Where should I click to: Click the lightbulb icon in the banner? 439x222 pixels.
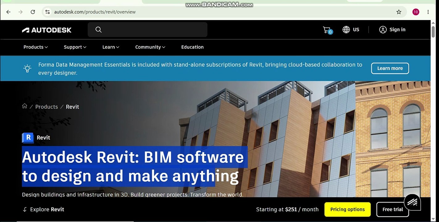point(27,68)
